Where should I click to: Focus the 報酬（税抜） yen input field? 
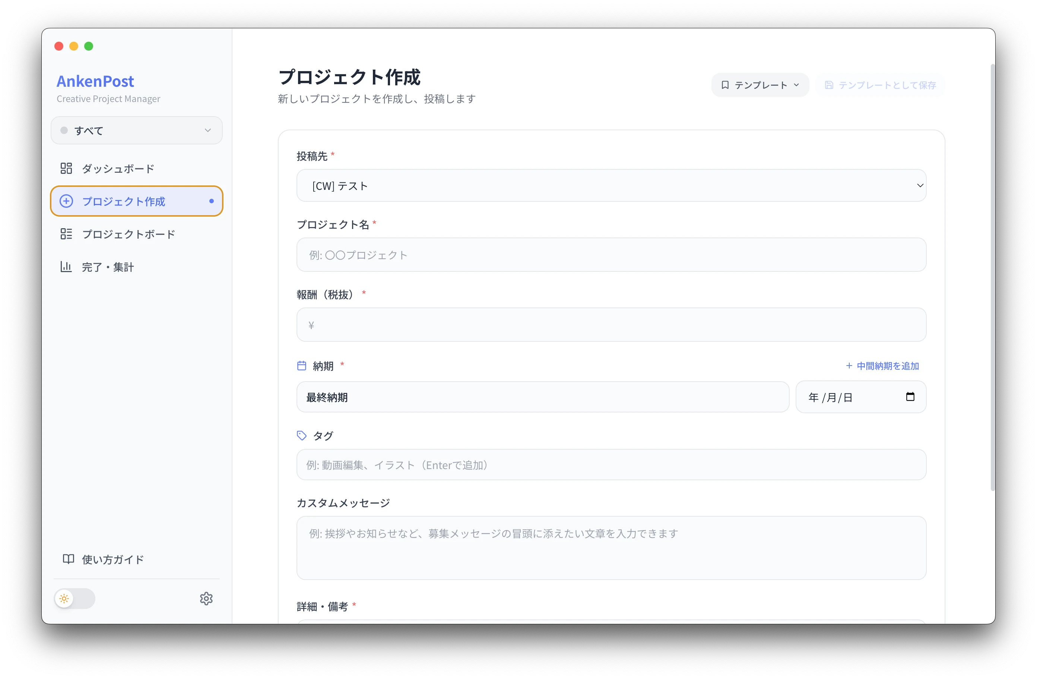611,325
